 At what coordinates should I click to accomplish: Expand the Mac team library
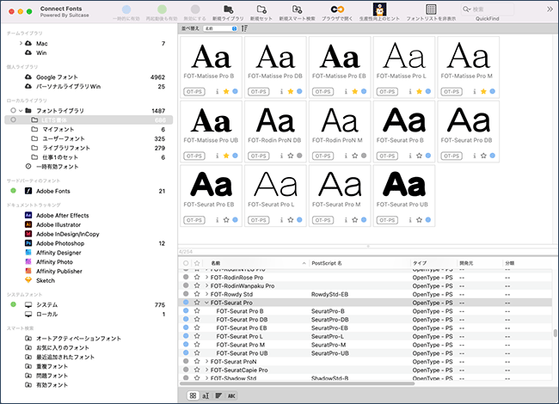pos(21,43)
